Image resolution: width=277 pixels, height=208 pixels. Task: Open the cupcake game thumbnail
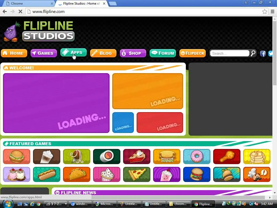tap(107, 174)
